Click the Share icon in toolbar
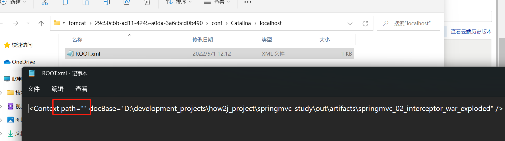 click(x=127, y=3)
